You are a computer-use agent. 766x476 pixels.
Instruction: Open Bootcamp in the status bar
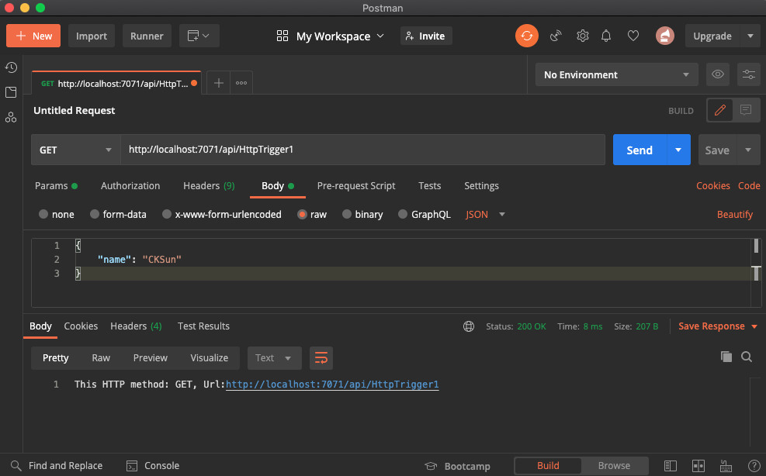click(457, 466)
